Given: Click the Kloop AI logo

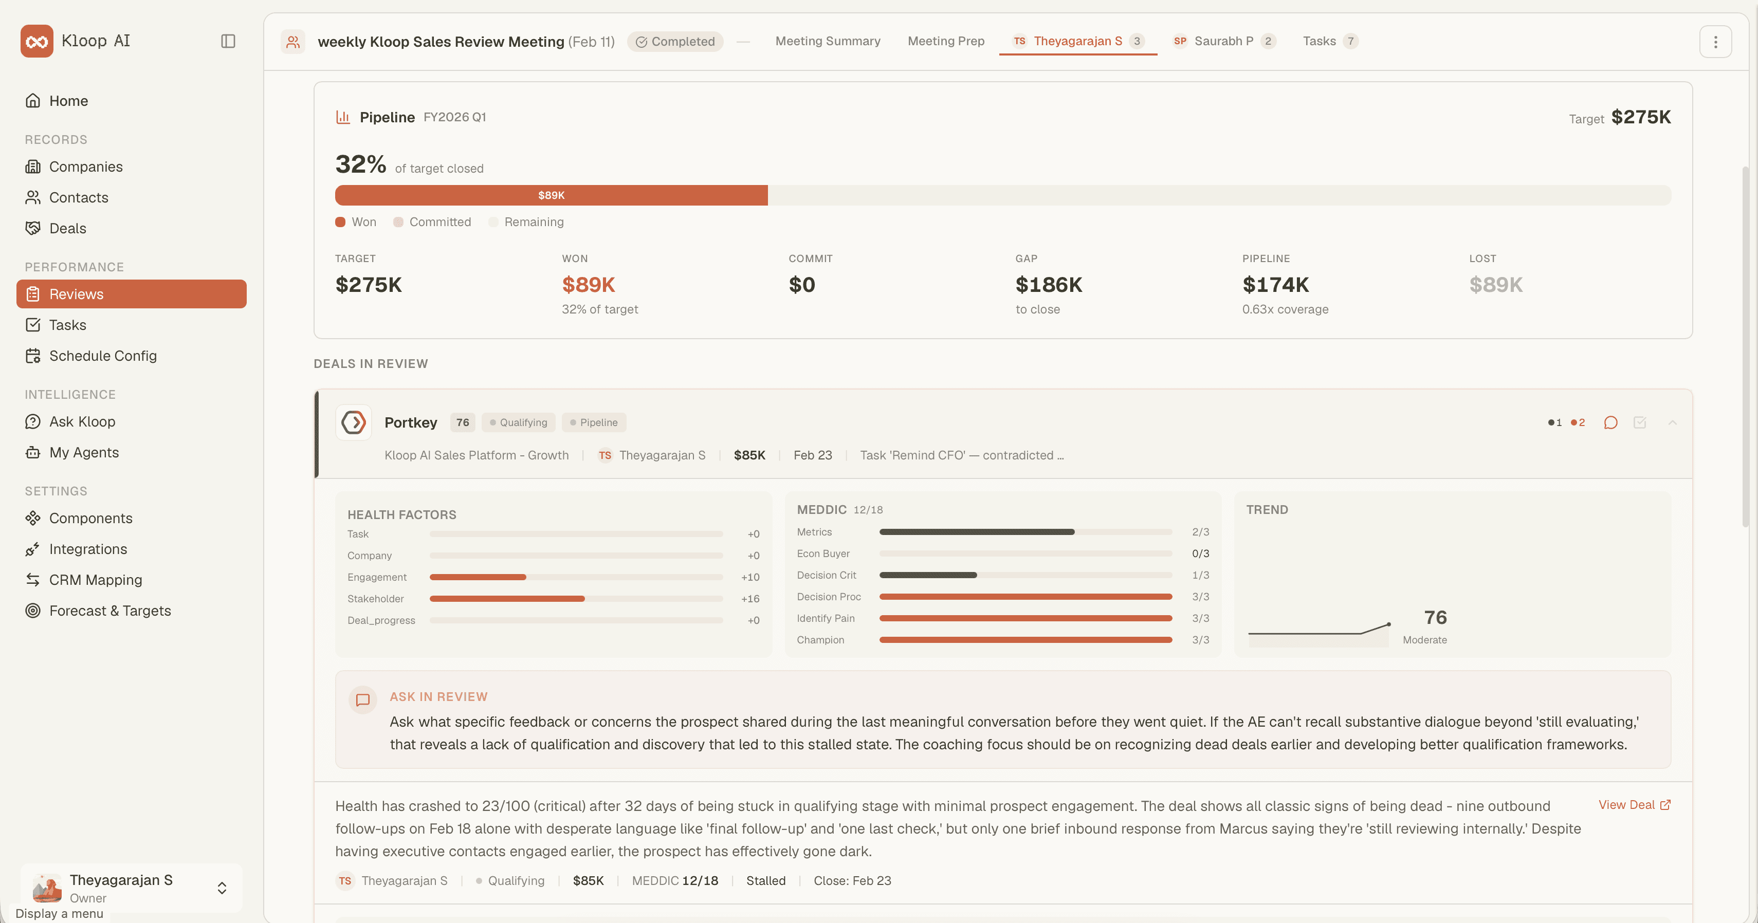Looking at the screenshot, I should pos(37,41).
